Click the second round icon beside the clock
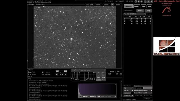The image size is (180, 101). tap(139, 1)
